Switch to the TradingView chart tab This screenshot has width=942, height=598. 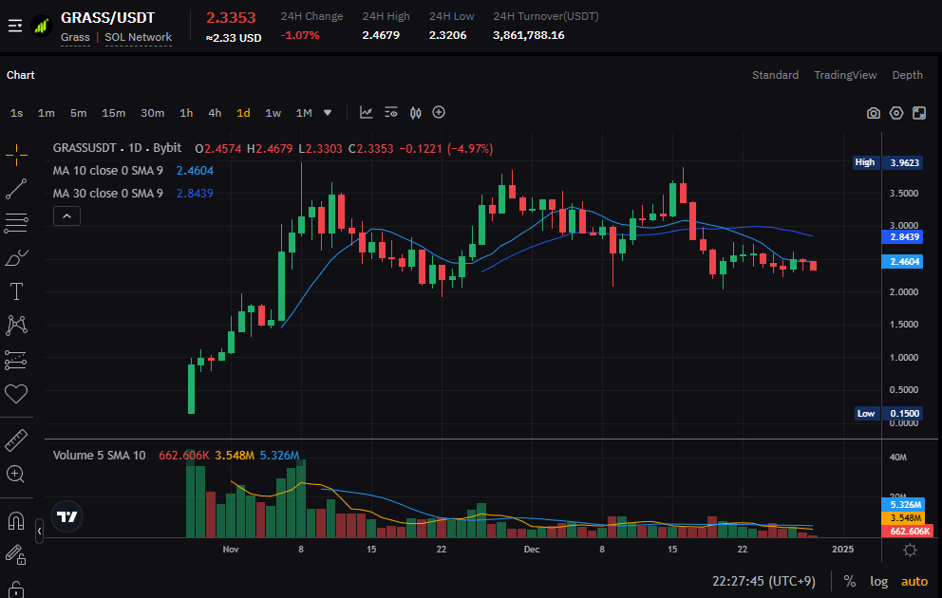pos(845,75)
